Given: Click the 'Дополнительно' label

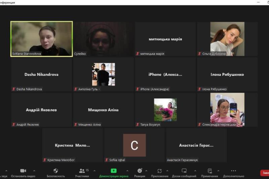Looking at the screenshot, I should point(233,176).
